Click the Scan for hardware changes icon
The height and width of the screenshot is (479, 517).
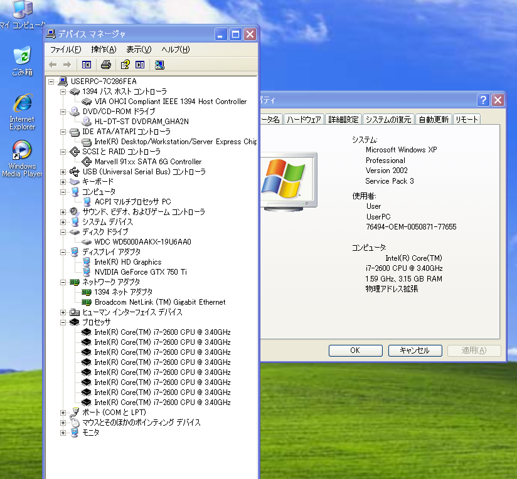[x=159, y=65]
